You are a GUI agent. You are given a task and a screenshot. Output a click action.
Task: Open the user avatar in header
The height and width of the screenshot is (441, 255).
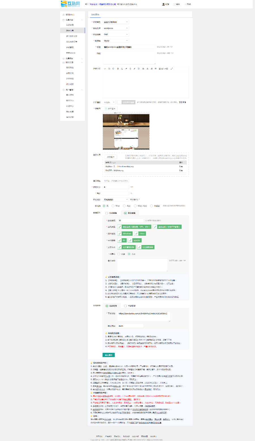(x=163, y=4)
